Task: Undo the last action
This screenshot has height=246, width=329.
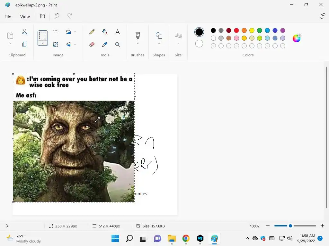Action: pyautogui.click(x=57, y=16)
